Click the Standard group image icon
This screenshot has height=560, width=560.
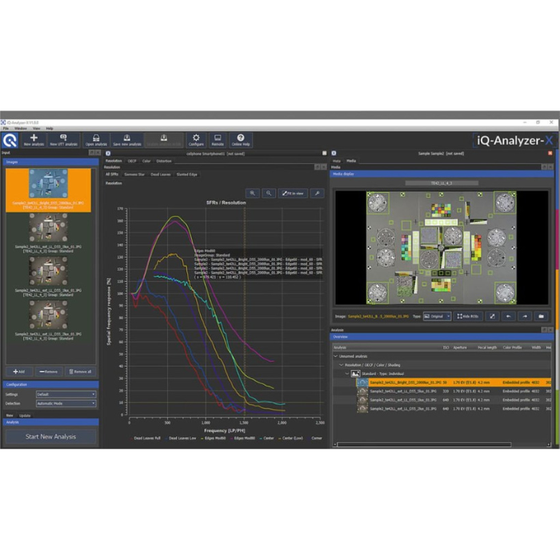click(x=355, y=374)
